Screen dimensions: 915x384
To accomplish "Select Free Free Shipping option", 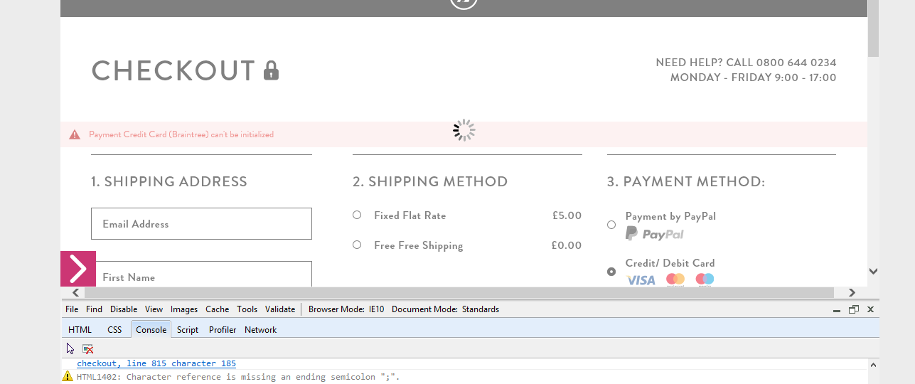I will tap(357, 245).
